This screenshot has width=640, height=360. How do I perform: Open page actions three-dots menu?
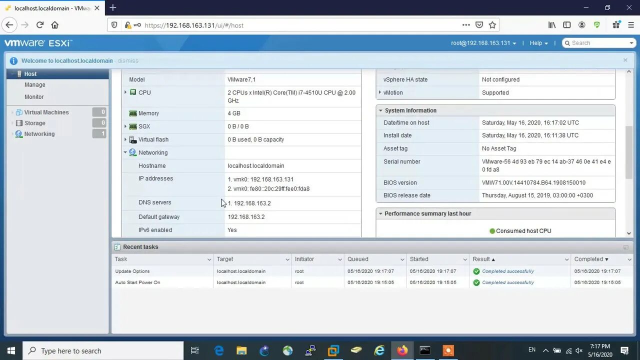click(466, 25)
